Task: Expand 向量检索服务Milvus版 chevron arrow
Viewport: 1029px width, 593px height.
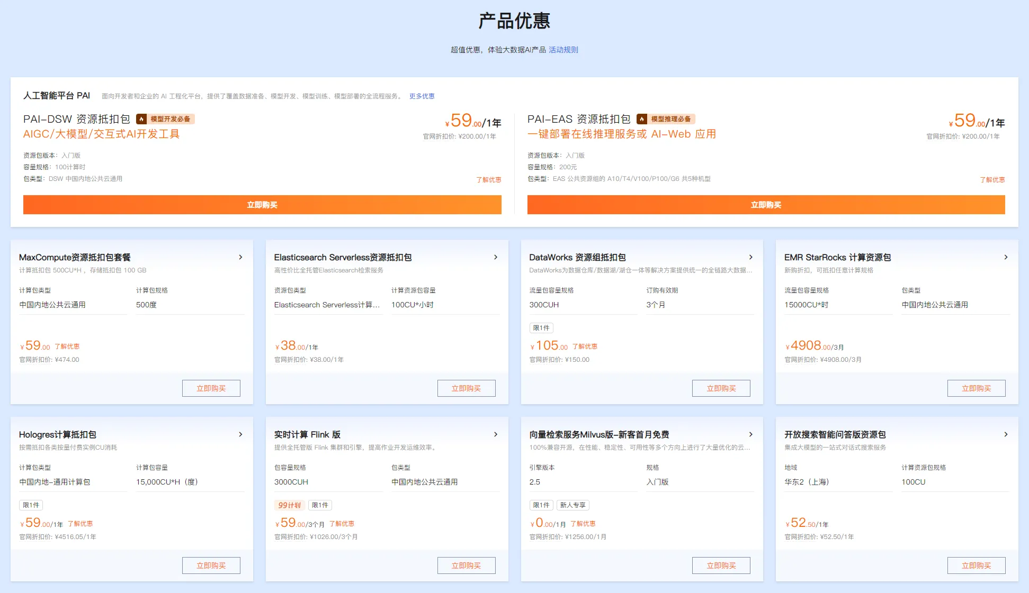Action: coord(751,434)
